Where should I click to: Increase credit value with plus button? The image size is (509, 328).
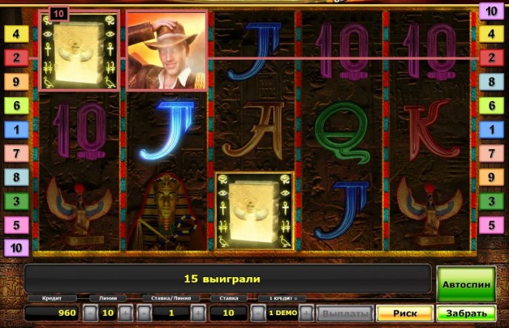(306, 313)
